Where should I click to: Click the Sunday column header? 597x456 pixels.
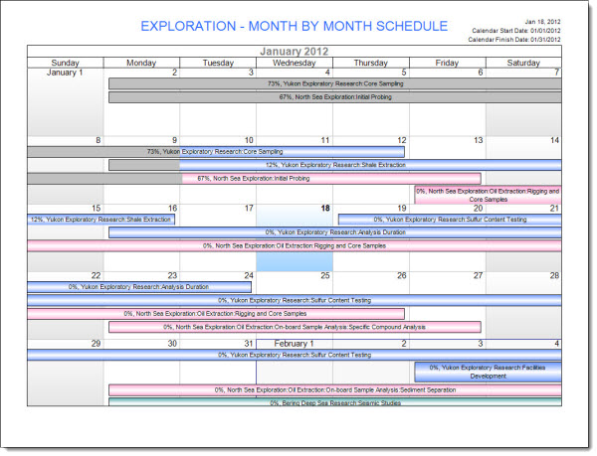(65, 63)
